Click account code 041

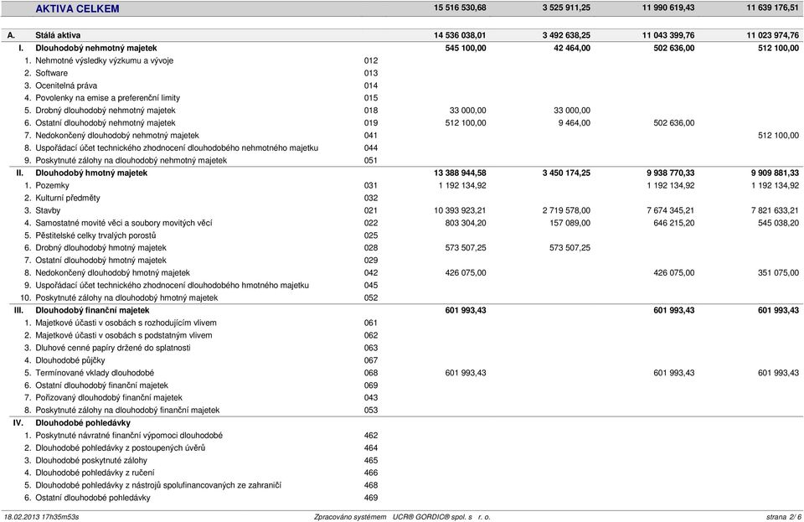point(371,136)
